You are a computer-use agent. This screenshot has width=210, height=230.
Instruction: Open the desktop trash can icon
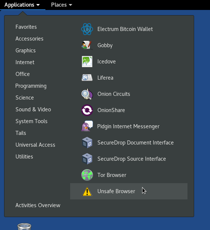point(24,227)
